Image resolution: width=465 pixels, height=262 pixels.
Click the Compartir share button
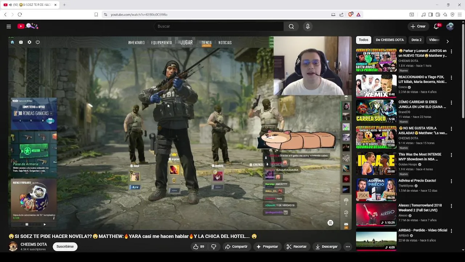tap(236, 247)
